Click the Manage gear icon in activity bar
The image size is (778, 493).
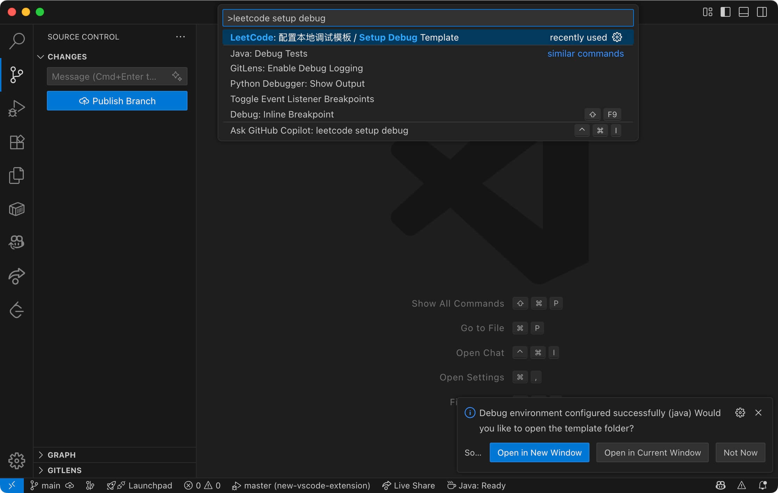tap(16, 460)
